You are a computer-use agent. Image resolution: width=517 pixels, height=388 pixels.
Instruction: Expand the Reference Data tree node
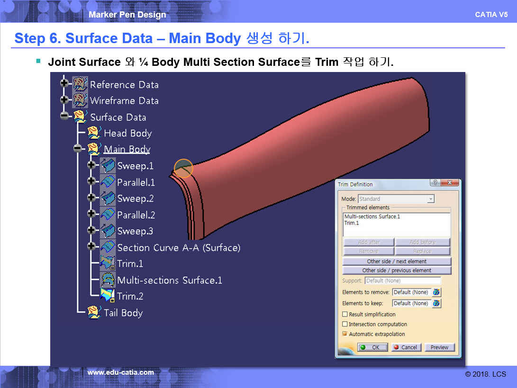pos(64,83)
